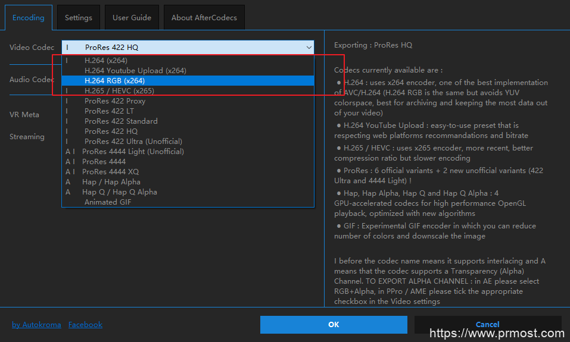This screenshot has width=570, height=342.
Task: Click the 'Exporting : ProRes HQ' text
Action: [x=373, y=45]
